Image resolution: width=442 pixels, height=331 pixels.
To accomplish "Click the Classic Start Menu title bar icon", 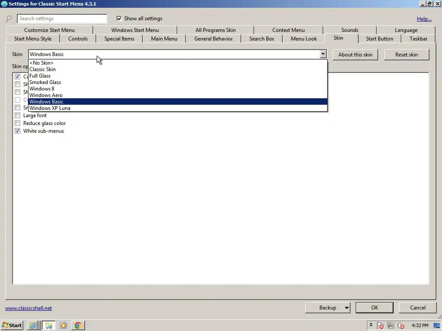I will click(4, 4).
